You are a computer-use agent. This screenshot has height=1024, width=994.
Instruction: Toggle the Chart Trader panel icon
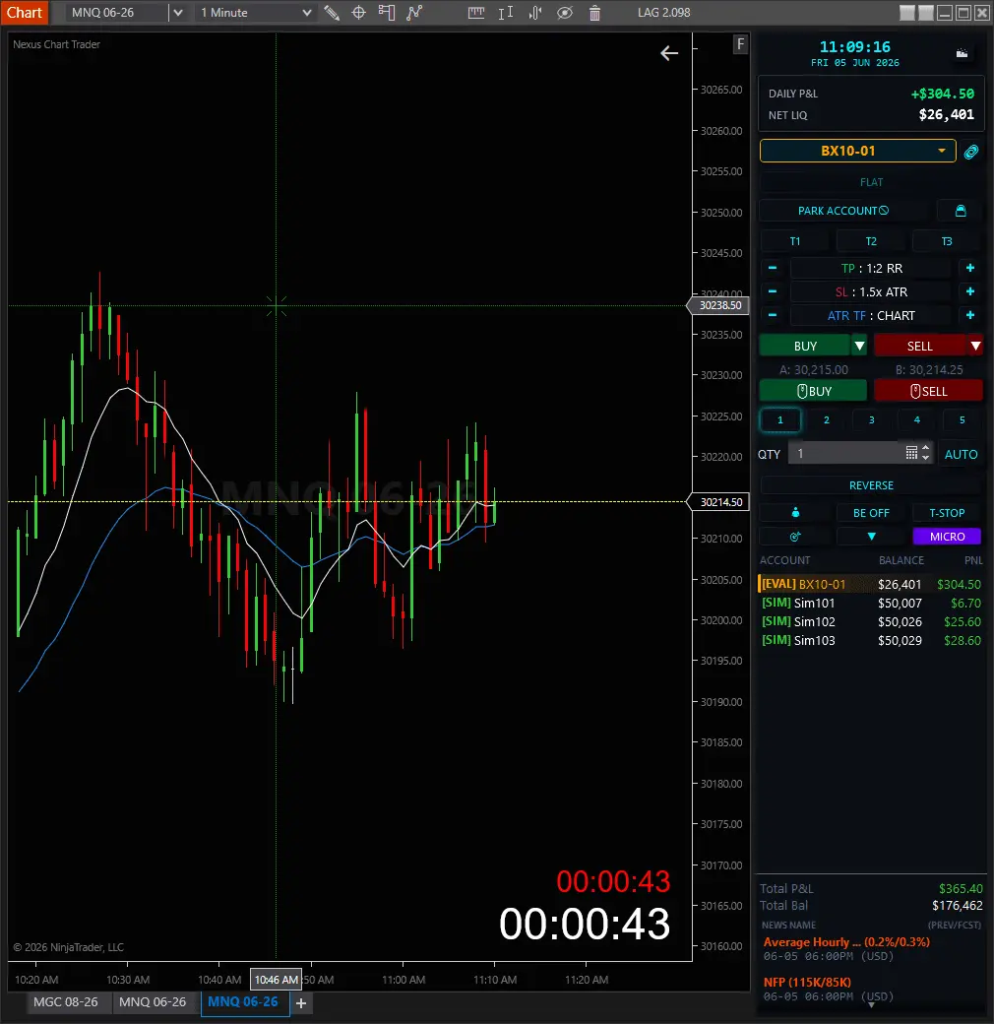pyautogui.click(x=387, y=13)
